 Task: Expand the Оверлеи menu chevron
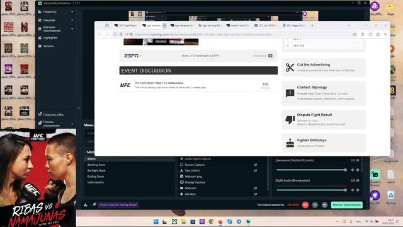[x=72, y=20]
